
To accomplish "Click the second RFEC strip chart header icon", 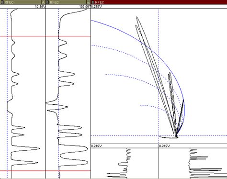I will (x=47, y=2).
